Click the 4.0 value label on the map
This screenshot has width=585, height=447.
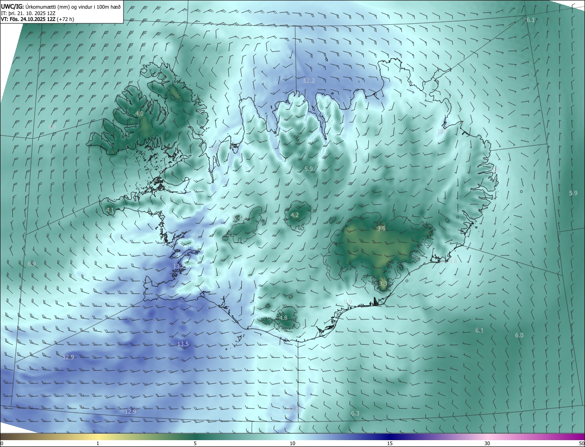point(139,113)
